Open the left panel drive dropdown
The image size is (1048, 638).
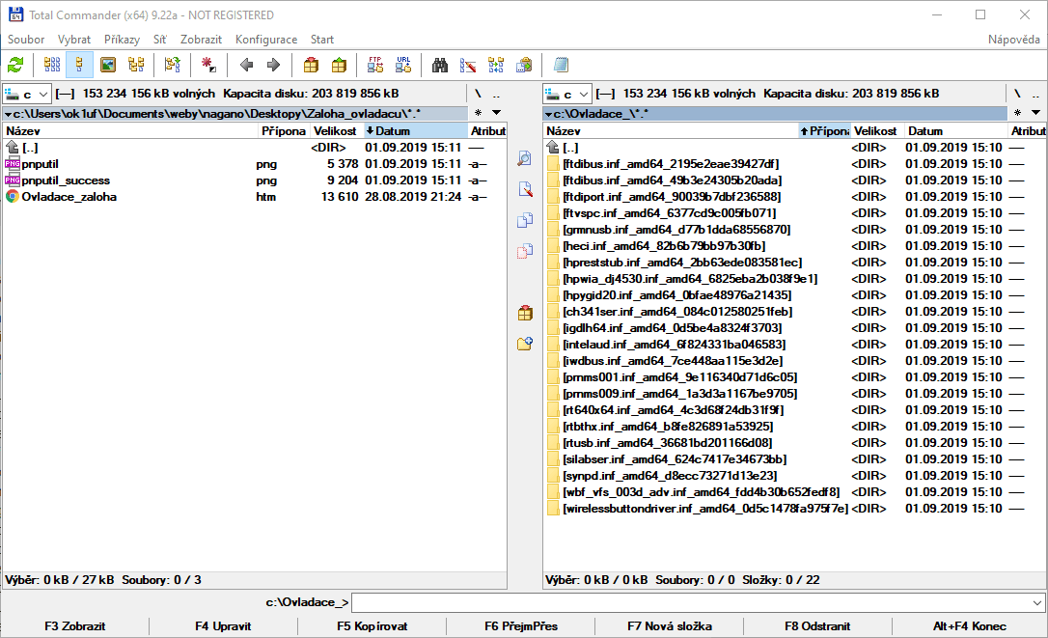(x=28, y=94)
